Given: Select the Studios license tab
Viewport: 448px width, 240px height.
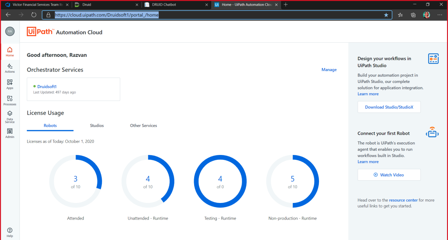Looking at the screenshot, I should point(97,126).
